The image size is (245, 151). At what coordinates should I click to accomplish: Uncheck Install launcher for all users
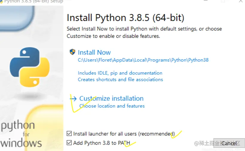tap(69, 134)
